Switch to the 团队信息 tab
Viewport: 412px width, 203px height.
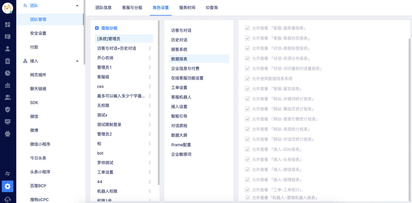click(104, 8)
